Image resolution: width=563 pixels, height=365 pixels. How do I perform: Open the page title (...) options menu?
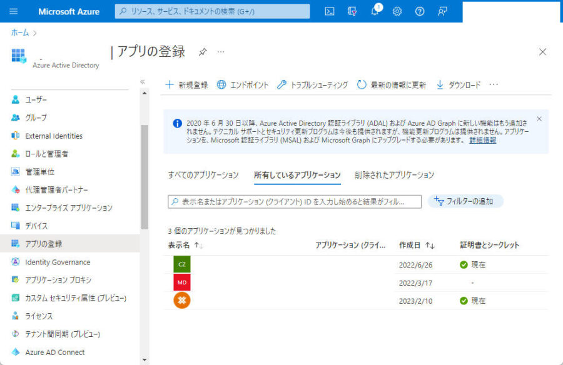(220, 52)
